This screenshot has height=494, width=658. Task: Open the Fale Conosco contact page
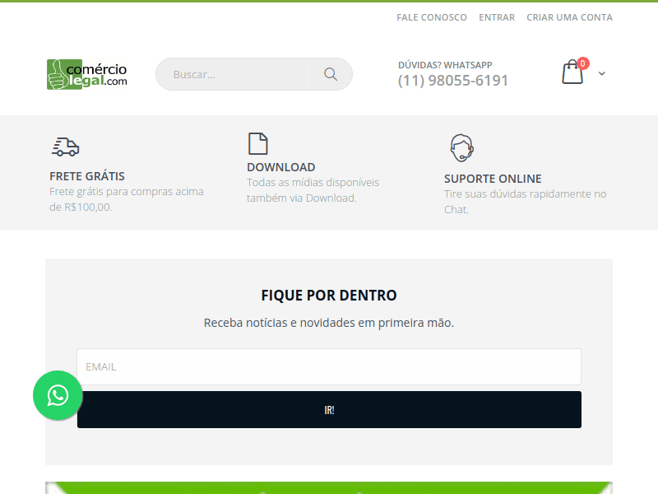pos(431,17)
